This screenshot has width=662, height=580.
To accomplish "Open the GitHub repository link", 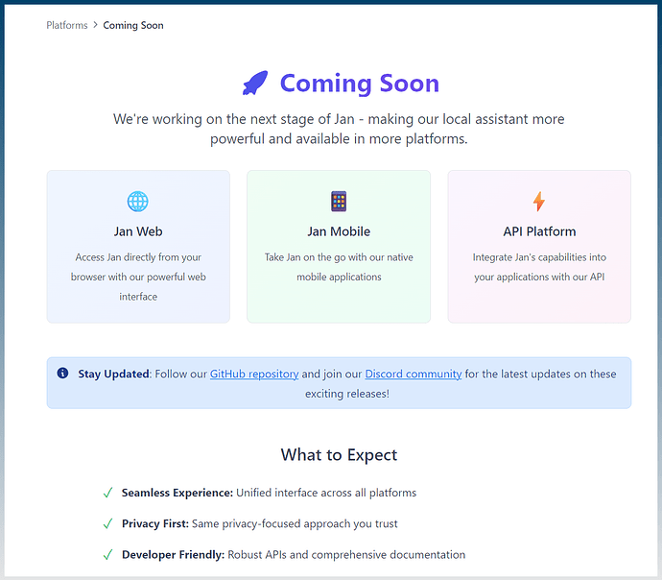I will pyautogui.click(x=254, y=374).
